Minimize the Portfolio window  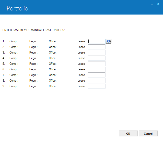(x=152, y=4)
